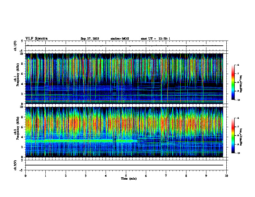255x197 pixels.
Task: Click the ch.2 colorbar log(PSD) label
Action: pyautogui.click(x=241, y=137)
